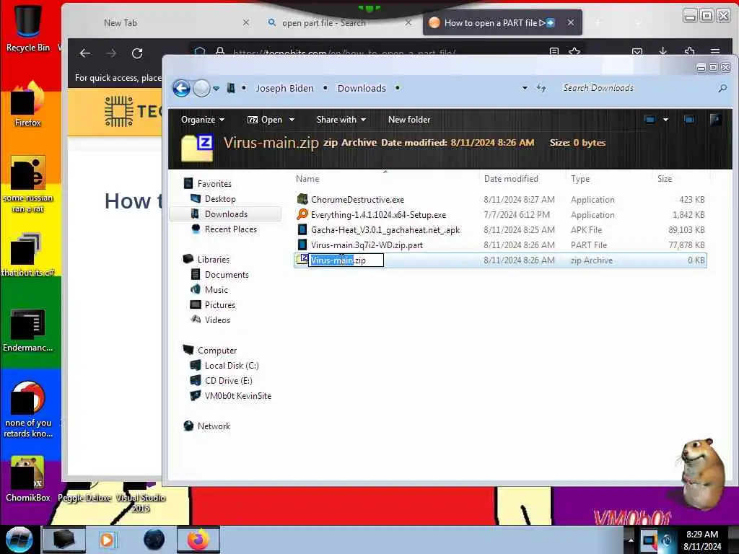Select Network in the navigation pane
Viewport: 739px width, 554px height.
[214, 426]
